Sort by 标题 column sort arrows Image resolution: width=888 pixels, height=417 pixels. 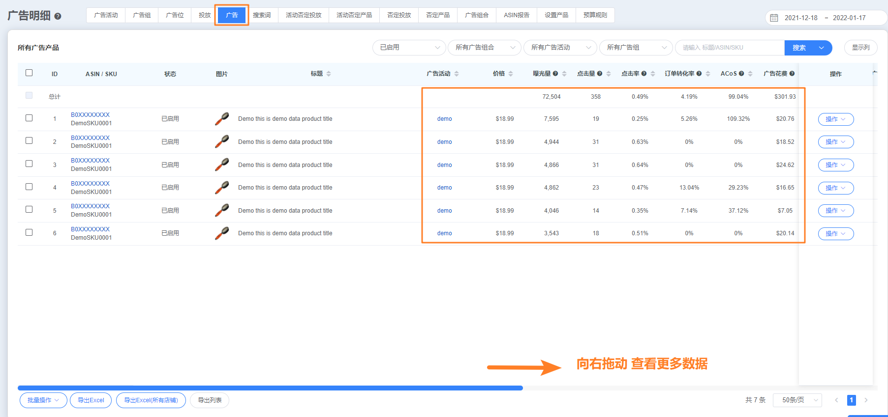(329, 74)
